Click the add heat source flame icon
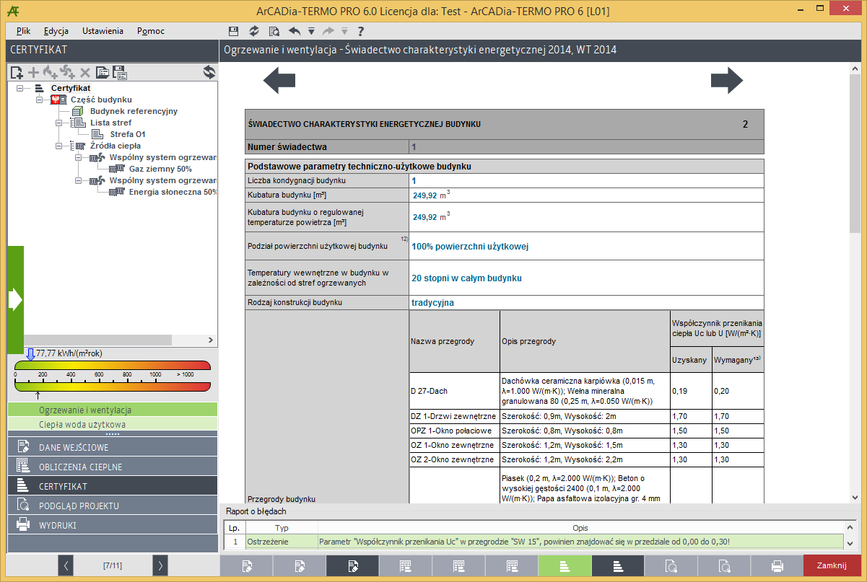 [50, 72]
